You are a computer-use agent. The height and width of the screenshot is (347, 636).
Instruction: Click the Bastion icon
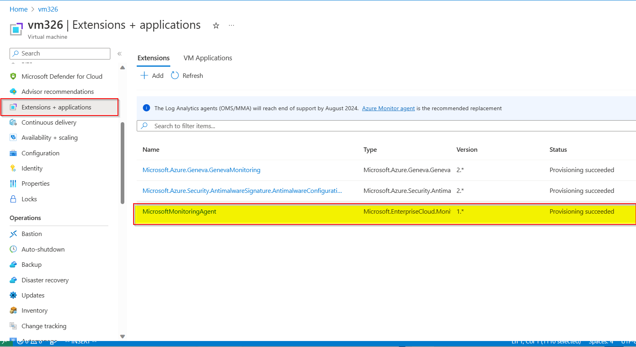click(13, 234)
